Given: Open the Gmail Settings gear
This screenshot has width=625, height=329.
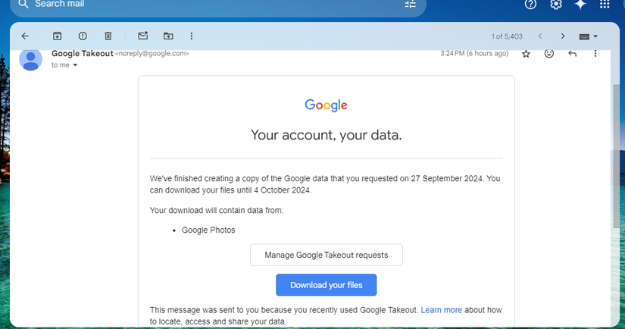Looking at the screenshot, I should click(556, 5).
